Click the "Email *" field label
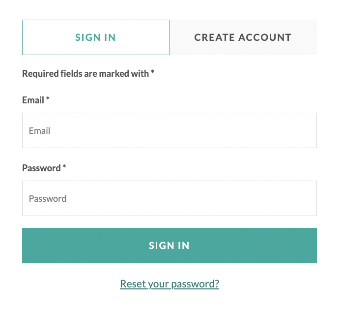Screen dimensions: 340x314 (33, 100)
